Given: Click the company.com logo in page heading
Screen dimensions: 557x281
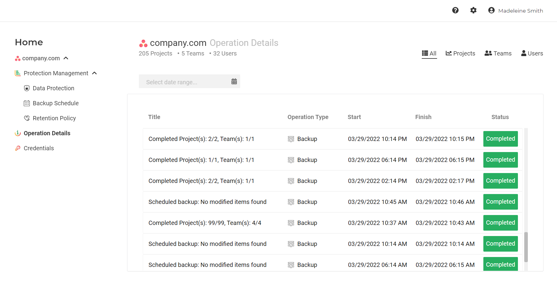Looking at the screenshot, I should pyautogui.click(x=143, y=43).
